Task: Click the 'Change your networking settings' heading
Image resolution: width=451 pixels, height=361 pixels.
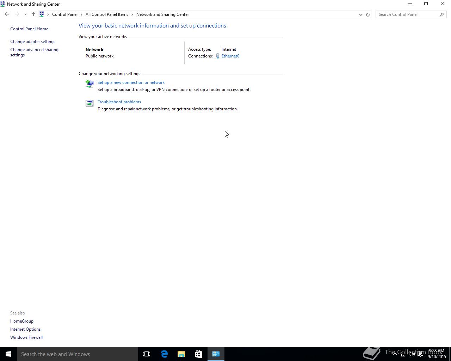Action: 109,74
